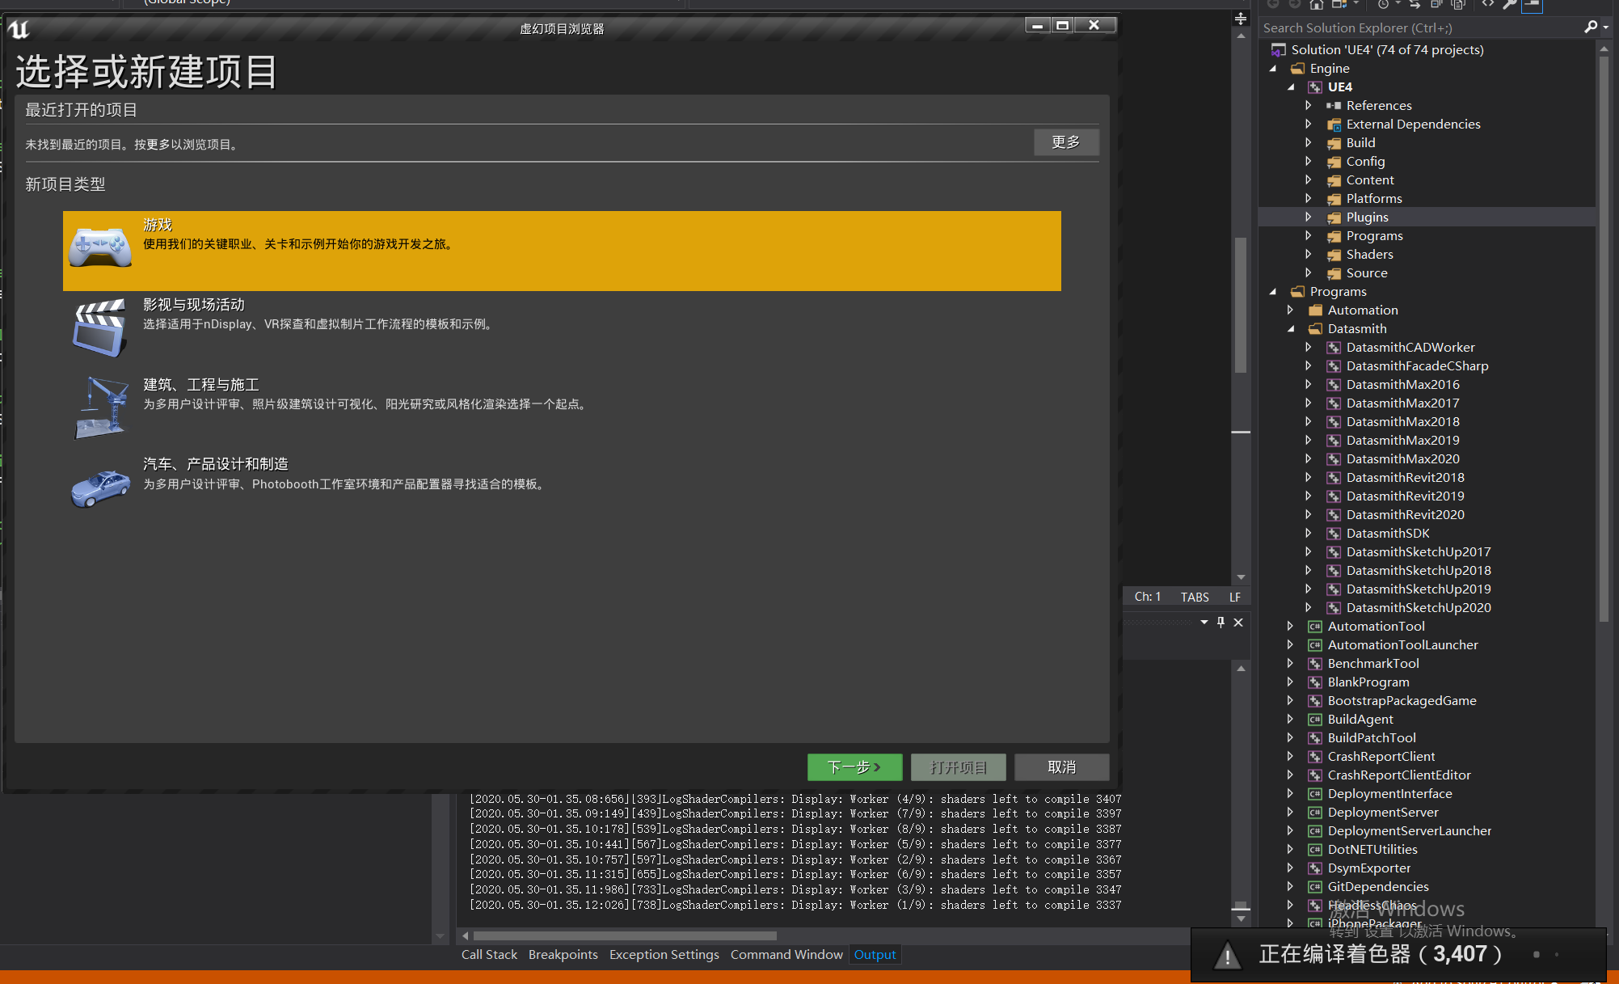This screenshot has height=984, width=1619.
Task: Expand the Automation folder arrow
Action: click(x=1291, y=310)
